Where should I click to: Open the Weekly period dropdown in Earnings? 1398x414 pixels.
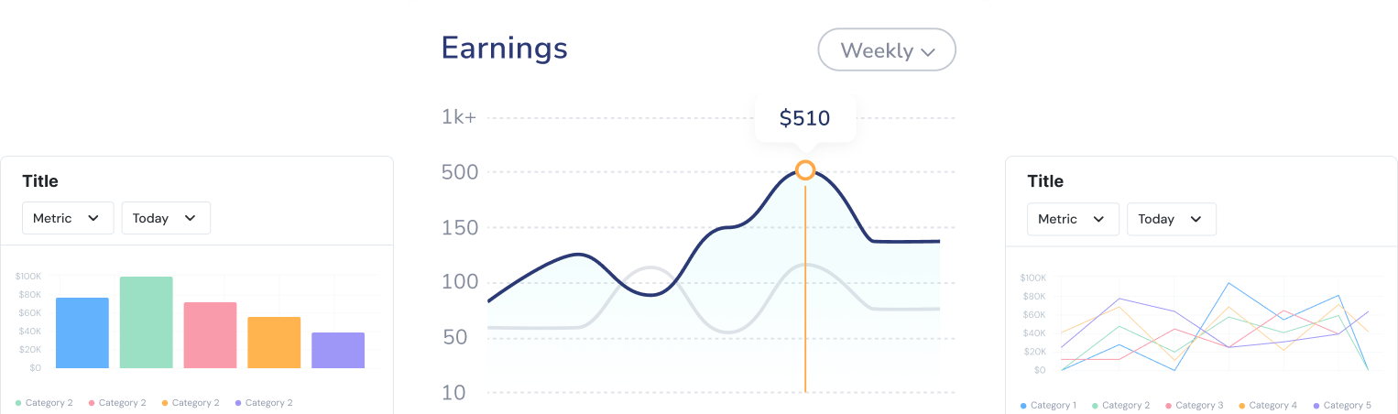coord(886,50)
